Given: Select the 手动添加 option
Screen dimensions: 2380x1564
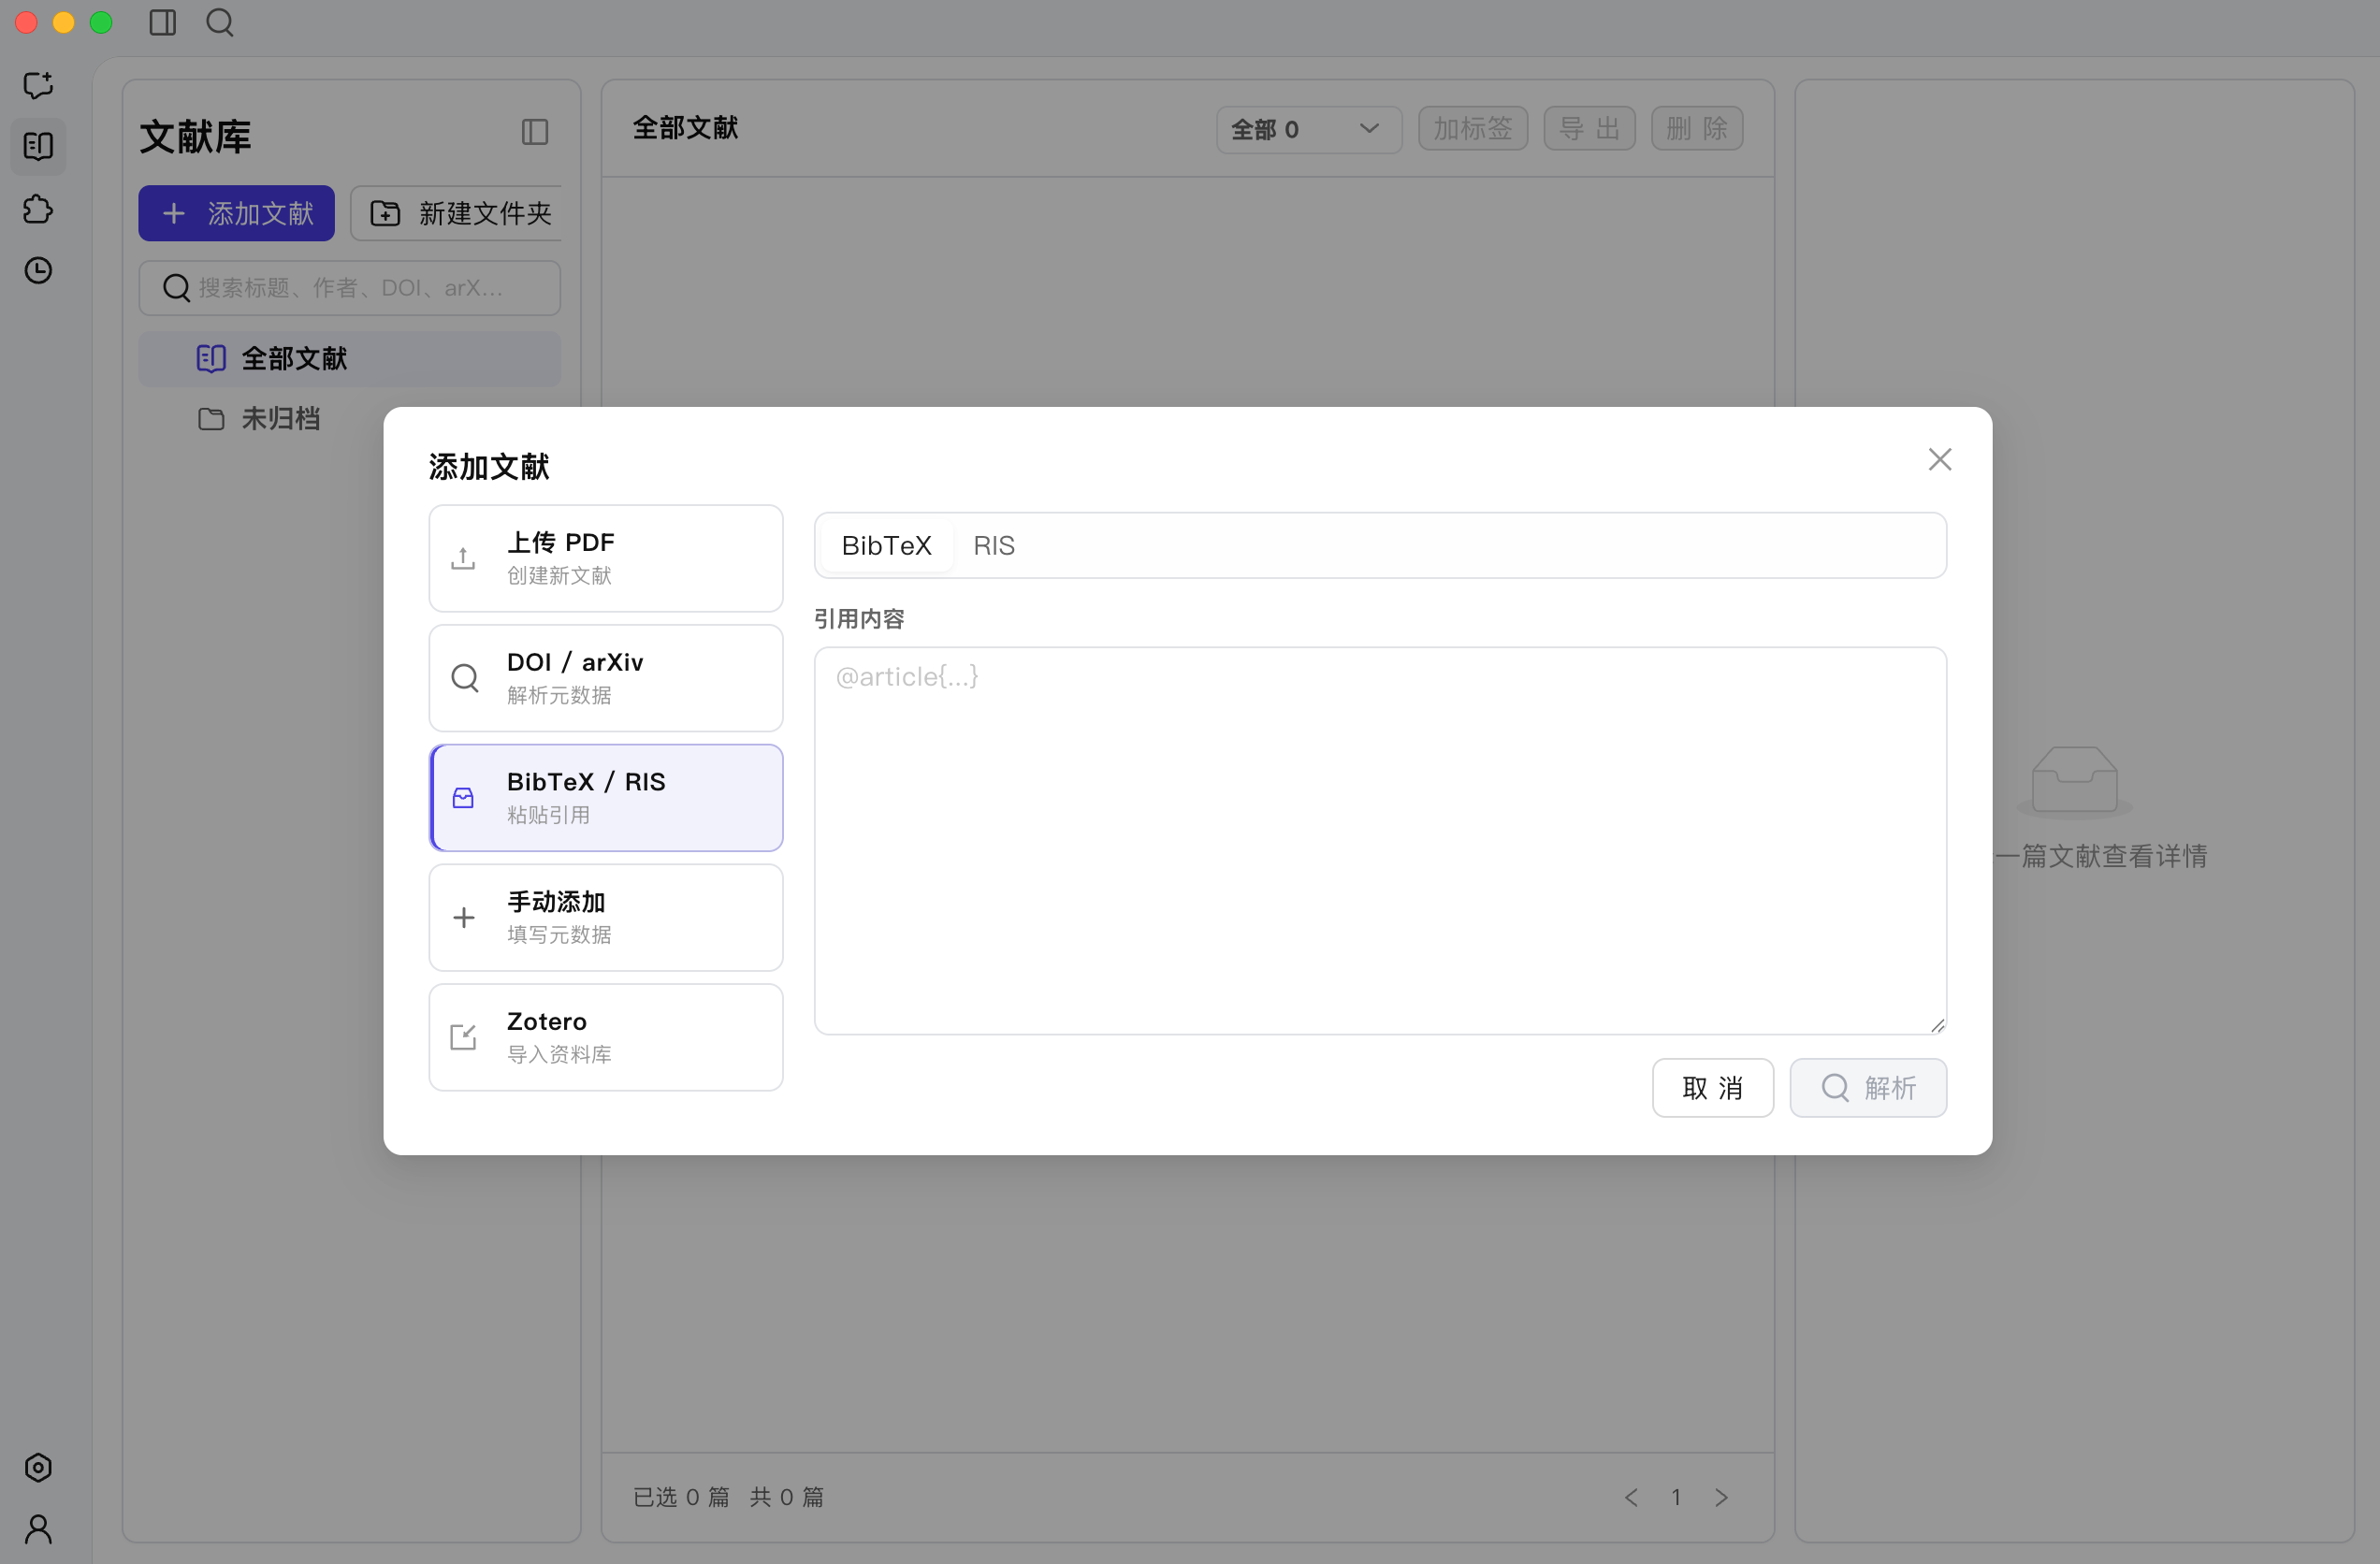Looking at the screenshot, I should pos(606,917).
